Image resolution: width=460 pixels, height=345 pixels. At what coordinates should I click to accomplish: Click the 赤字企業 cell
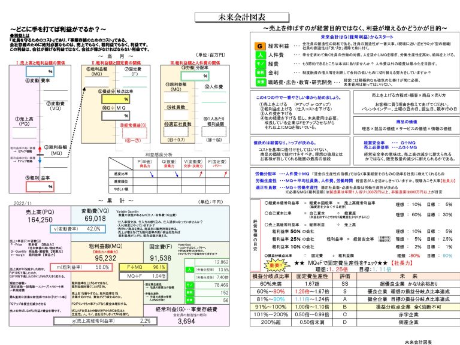tap(408, 314)
